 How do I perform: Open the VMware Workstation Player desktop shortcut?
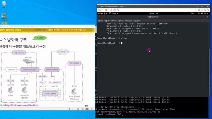[x=4, y=16]
